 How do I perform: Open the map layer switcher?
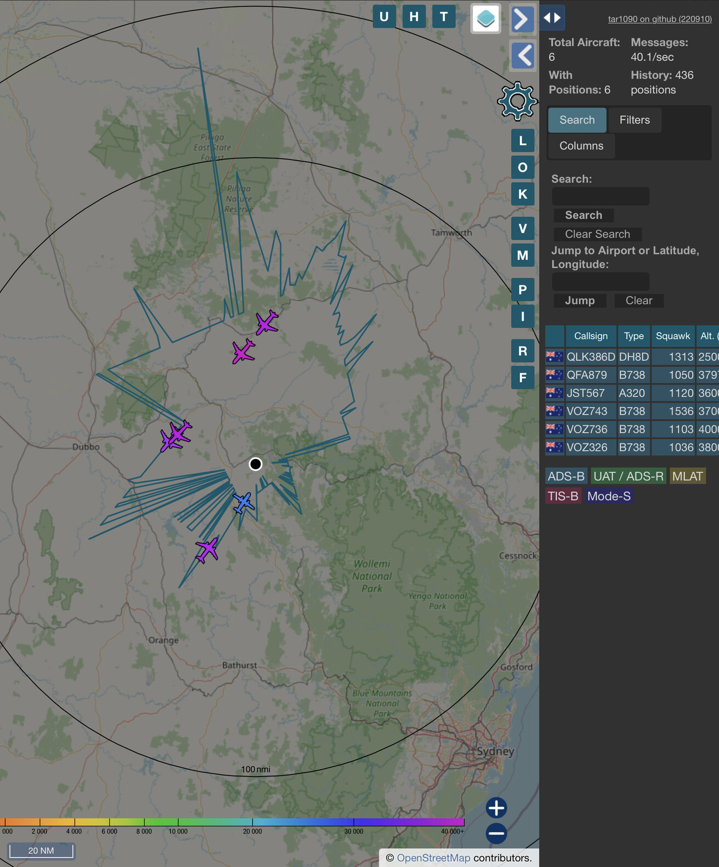pyautogui.click(x=486, y=18)
